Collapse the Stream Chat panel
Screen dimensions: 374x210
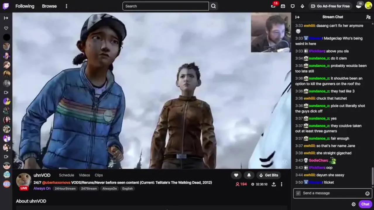[298, 17]
